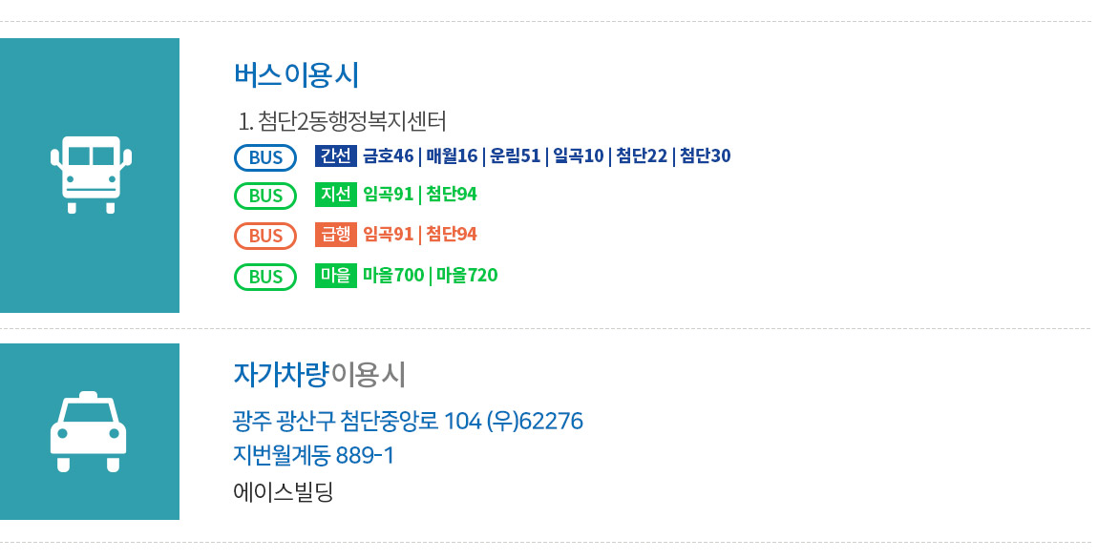Click the white car icon

tap(89, 431)
